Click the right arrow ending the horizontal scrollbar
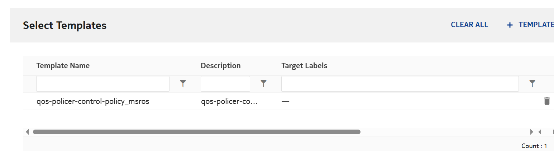Screen dimensions: 554x151 click(532, 132)
